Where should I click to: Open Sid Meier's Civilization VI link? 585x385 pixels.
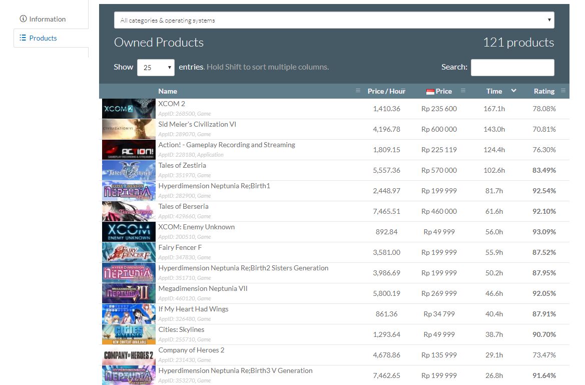[197, 124]
